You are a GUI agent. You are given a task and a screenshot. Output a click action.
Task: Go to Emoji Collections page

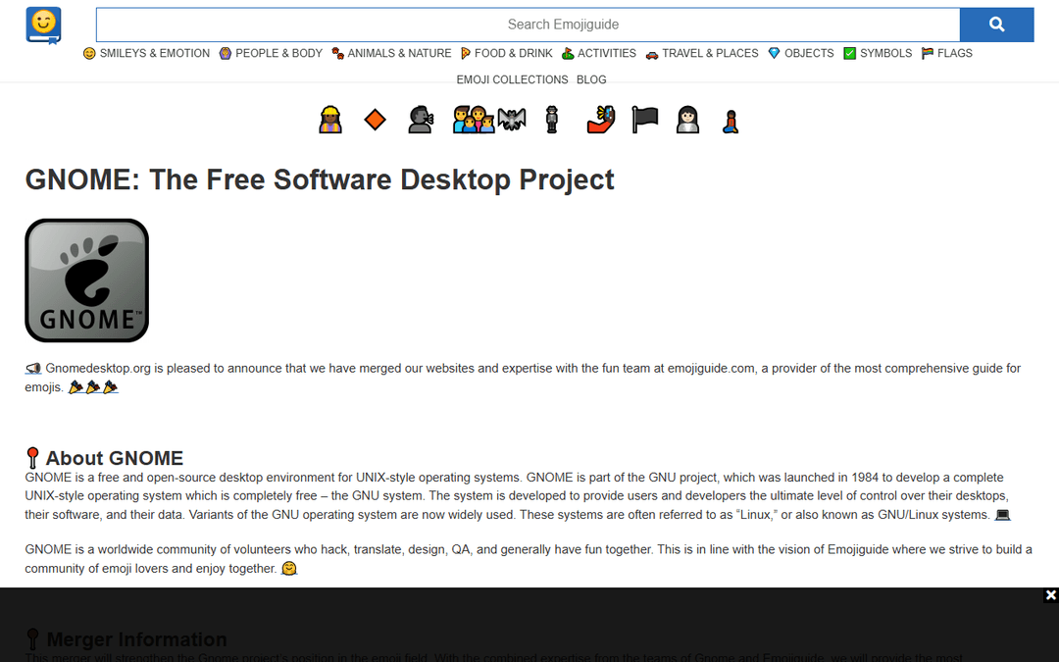(512, 79)
